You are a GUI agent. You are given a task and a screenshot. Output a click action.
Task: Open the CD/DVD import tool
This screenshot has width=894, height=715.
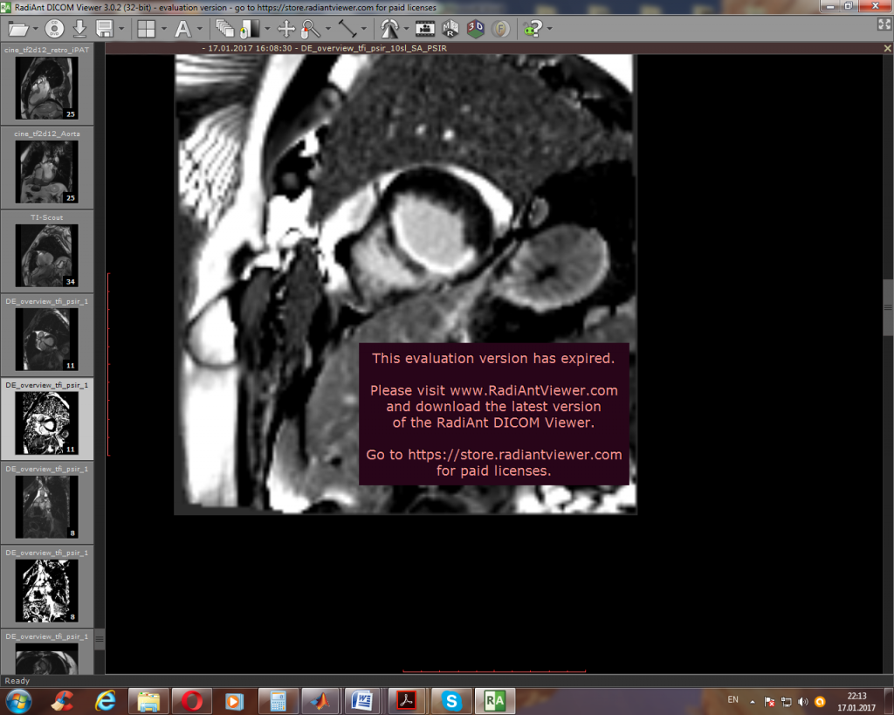[x=54, y=29]
